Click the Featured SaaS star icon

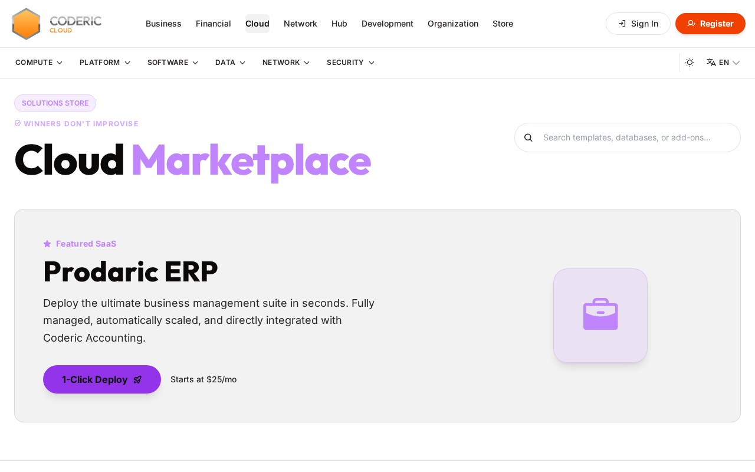pos(47,244)
